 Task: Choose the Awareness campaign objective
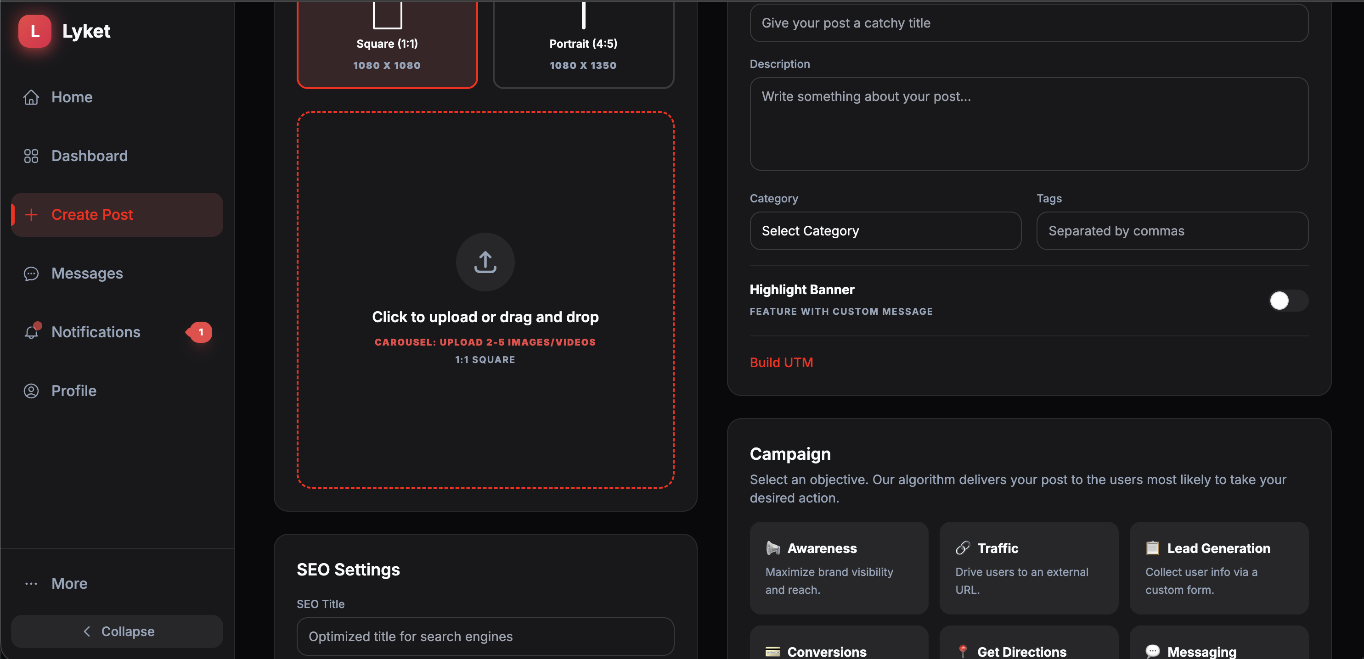point(839,568)
